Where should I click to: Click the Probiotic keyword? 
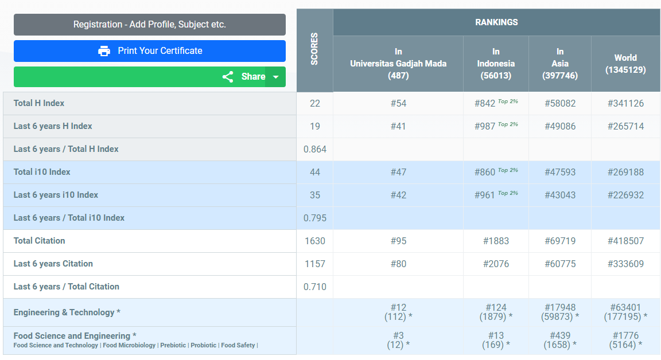203,345
